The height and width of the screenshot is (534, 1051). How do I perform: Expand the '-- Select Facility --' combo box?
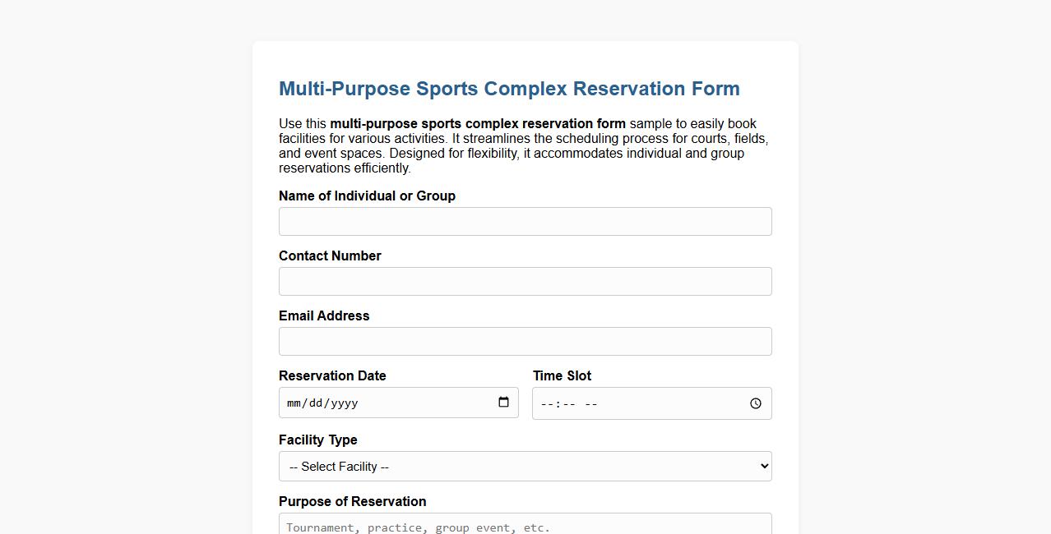tap(525, 466)
